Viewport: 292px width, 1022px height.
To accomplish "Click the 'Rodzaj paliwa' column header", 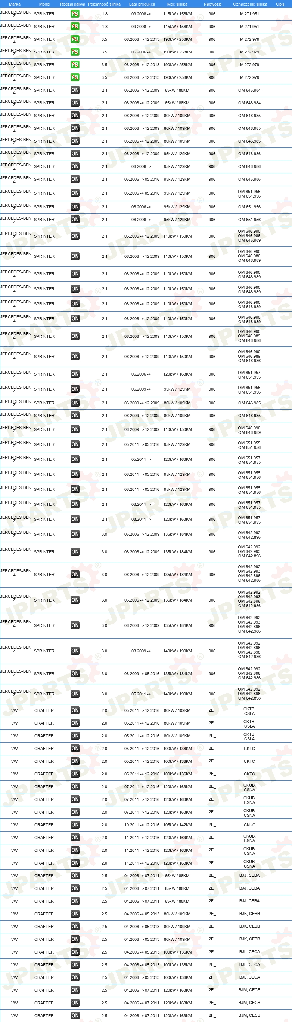I will point(72,4).
